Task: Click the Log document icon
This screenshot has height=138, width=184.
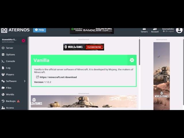Action: [3, 68]
